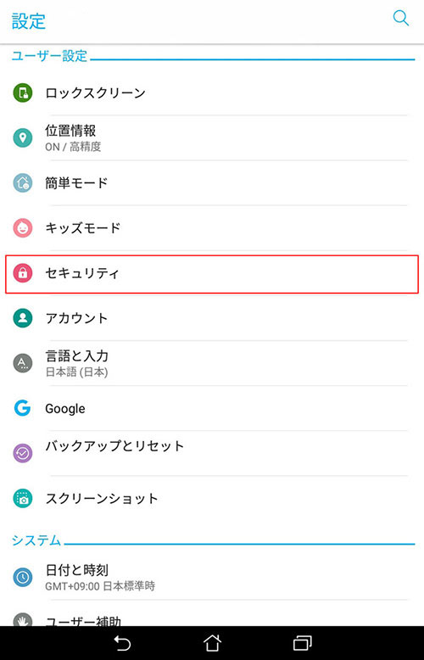Screen dimensions: 424x660
Task: Open バックアップとリセット option
Action: pos(212,453)
